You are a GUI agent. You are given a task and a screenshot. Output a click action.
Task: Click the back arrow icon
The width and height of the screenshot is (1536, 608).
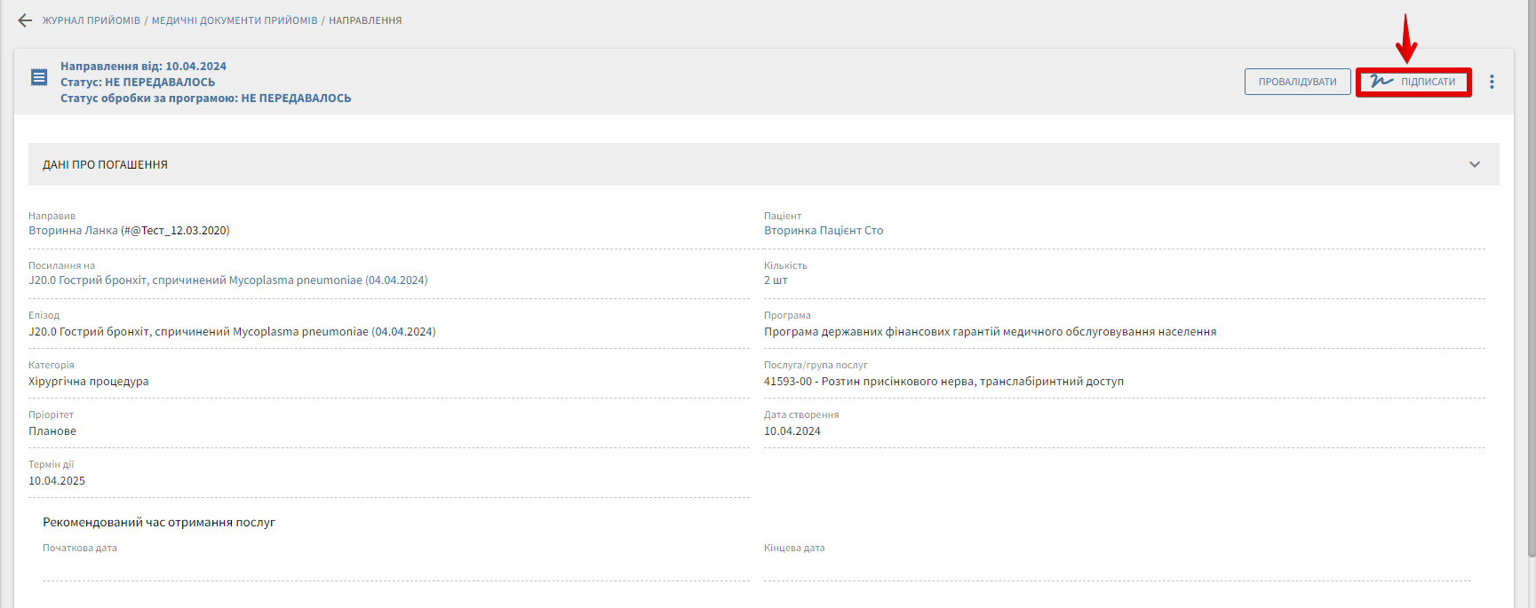[x=25, y=20]
